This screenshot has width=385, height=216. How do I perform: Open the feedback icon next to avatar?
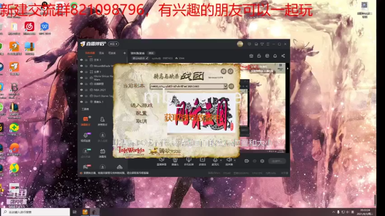click(249, 44)
